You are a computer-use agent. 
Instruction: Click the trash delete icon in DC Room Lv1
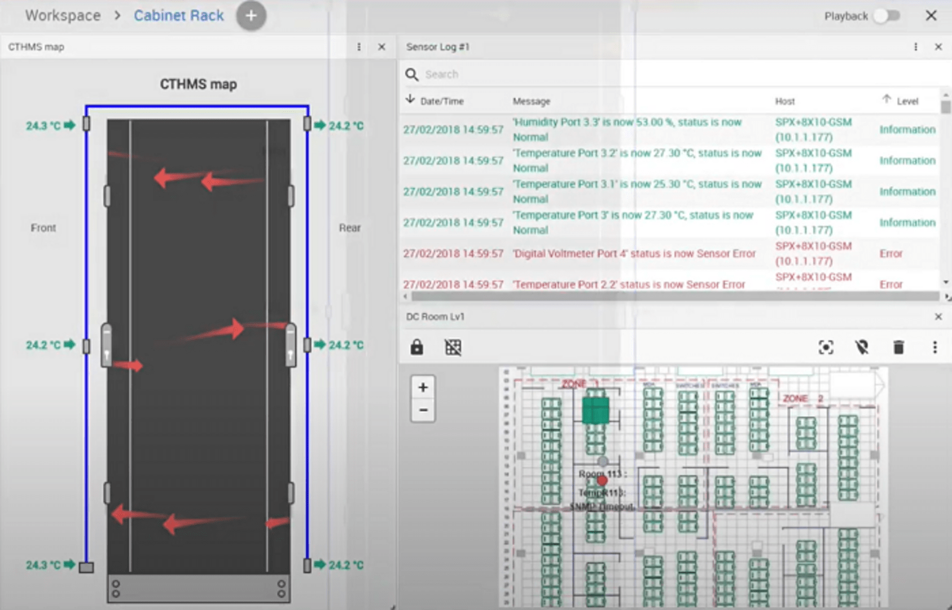point(899,348)
